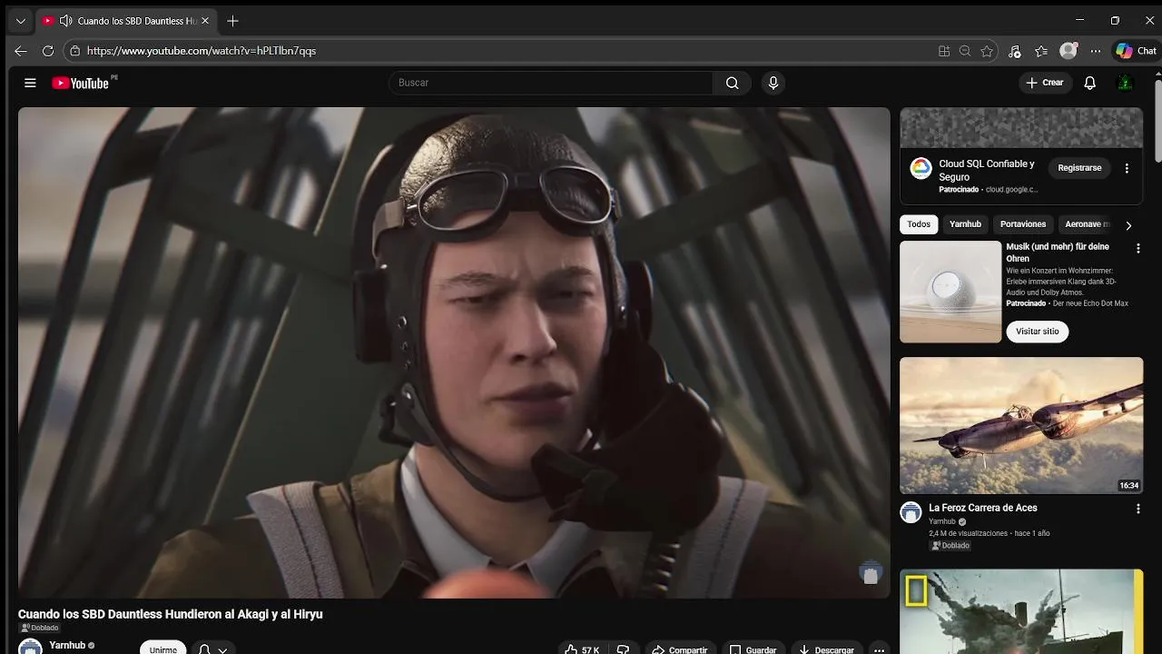This screenshot has height=654, width=1162.
Task: Open Copilot Chat in Edge
Action: (1137, 51)
